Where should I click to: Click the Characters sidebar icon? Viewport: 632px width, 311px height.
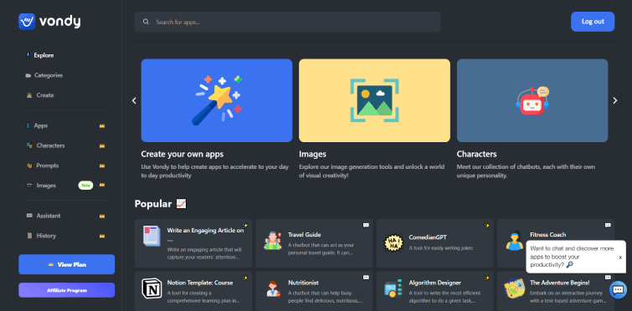[x=28, y=145]
